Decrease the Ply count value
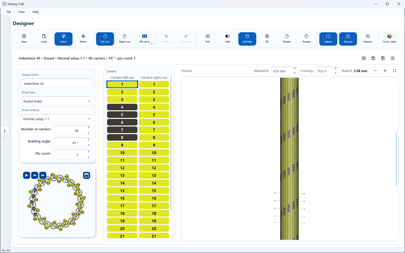This screenshot has height=253, width=405. click(x=89, y=157)
